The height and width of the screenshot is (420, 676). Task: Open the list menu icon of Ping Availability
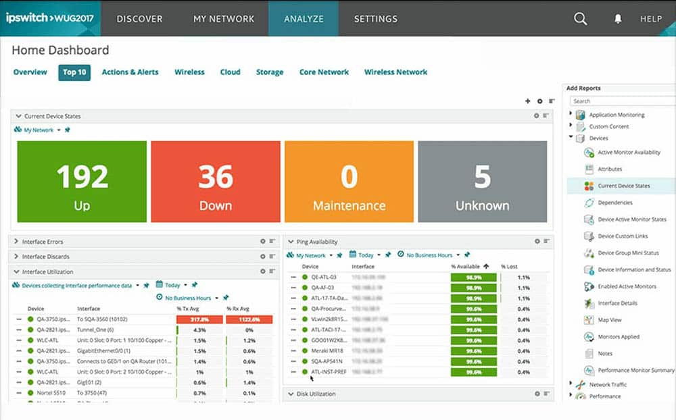pyautogui.click(x=546, y=241)
